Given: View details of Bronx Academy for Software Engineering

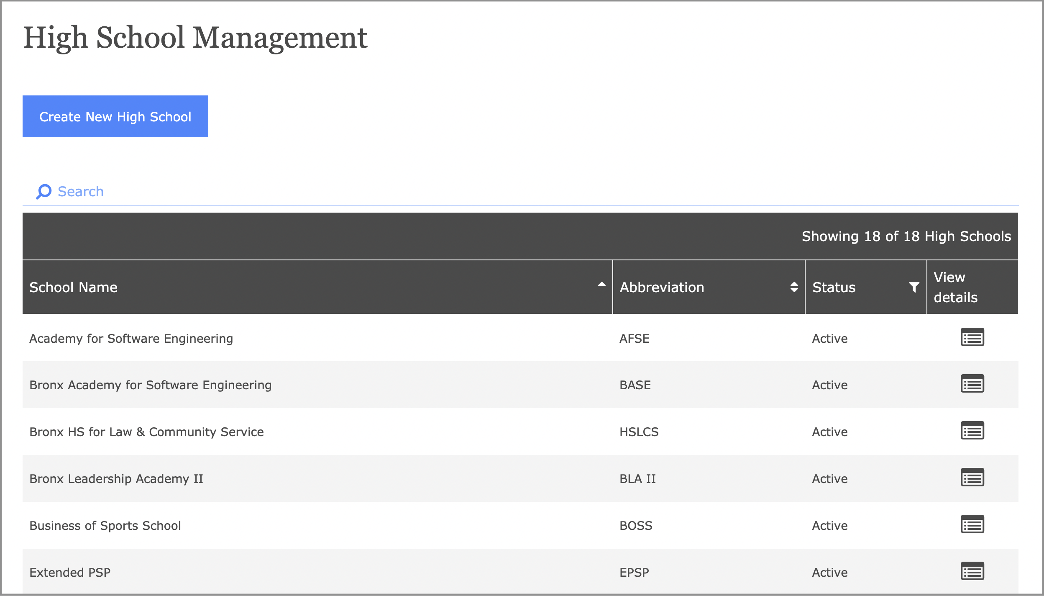Looking at the screenshot, I should [972, 384].
